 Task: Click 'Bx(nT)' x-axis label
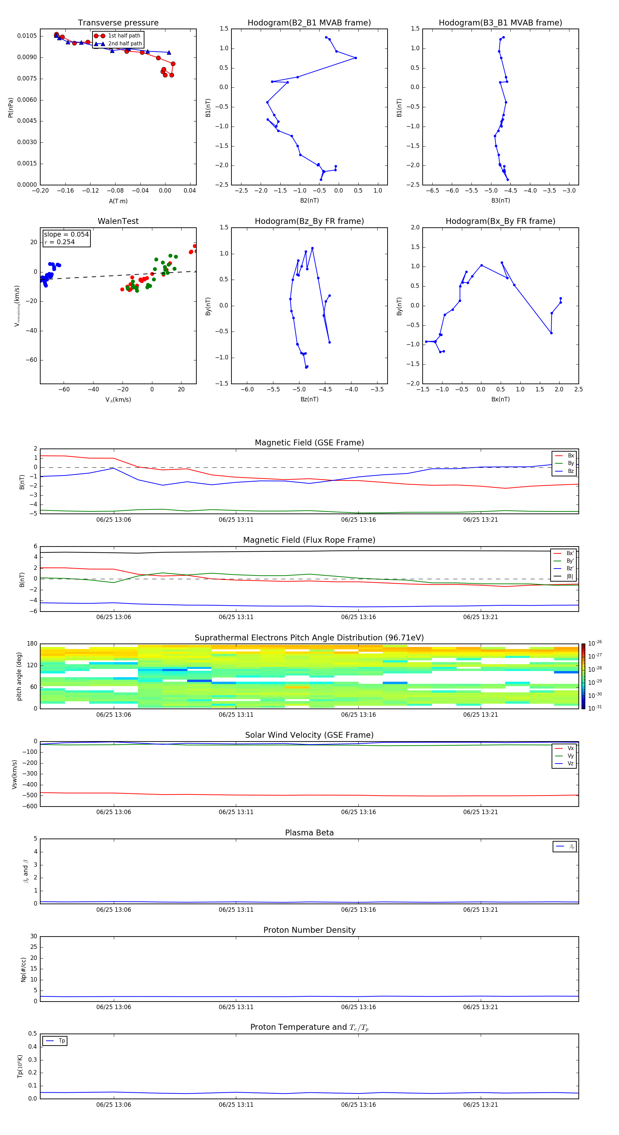point(500,399)
